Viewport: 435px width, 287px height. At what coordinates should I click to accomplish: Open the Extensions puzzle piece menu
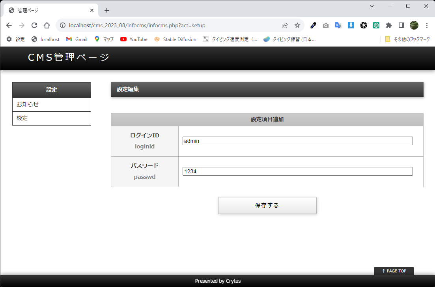(388, 25)
